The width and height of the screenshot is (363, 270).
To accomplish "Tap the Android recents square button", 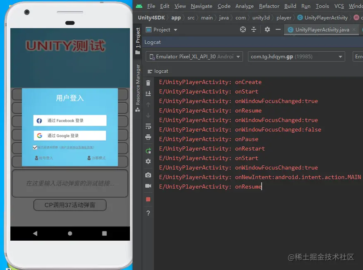I will pyautogui.click(x=104, y=234).
